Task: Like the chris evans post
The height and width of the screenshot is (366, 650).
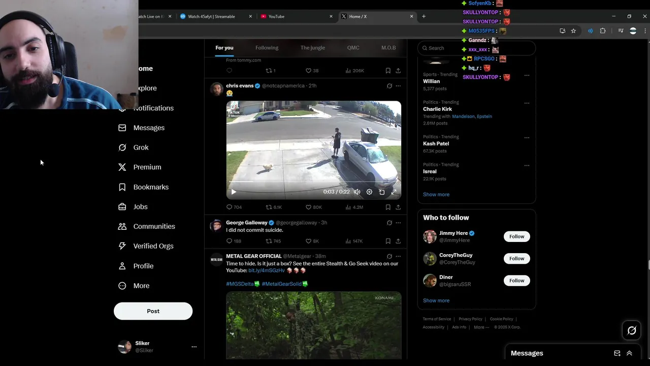Action: (313, 207)
